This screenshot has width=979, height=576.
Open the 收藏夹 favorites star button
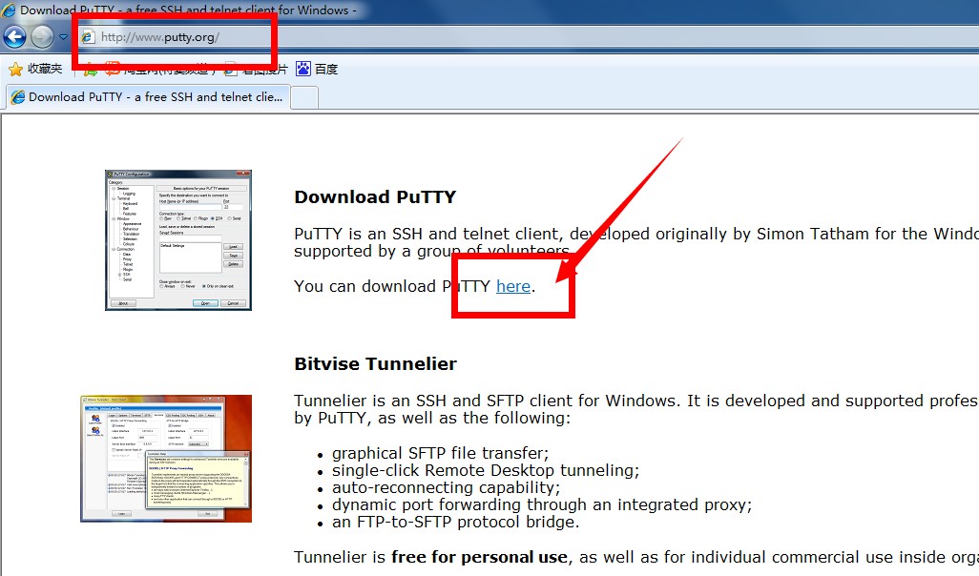35,69
